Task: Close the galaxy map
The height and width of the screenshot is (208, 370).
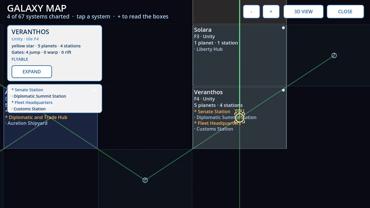Action: tap(345, 12)
